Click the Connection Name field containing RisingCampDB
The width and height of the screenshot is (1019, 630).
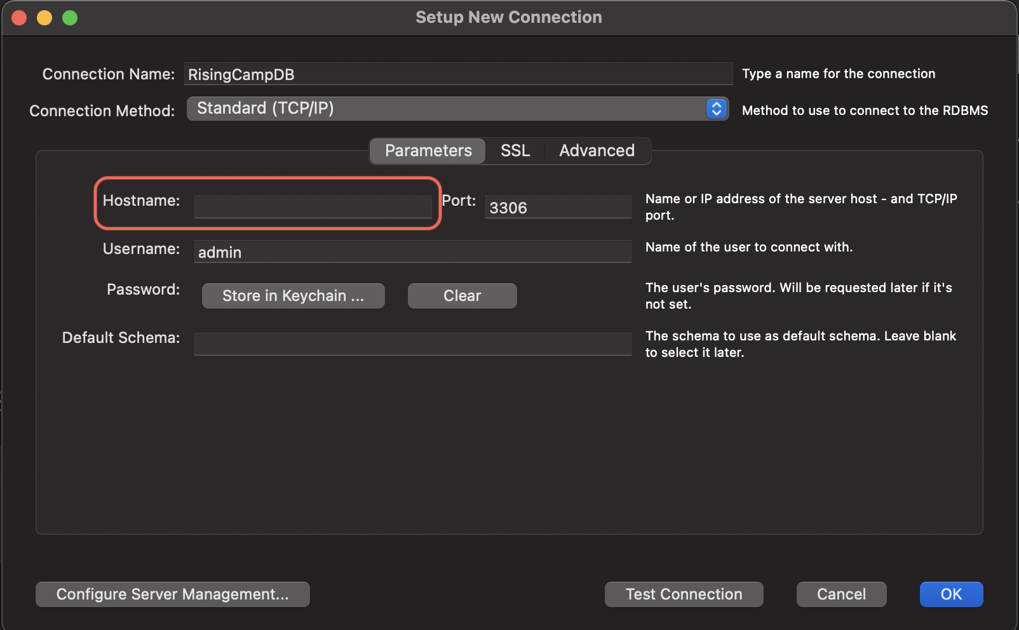458,74
